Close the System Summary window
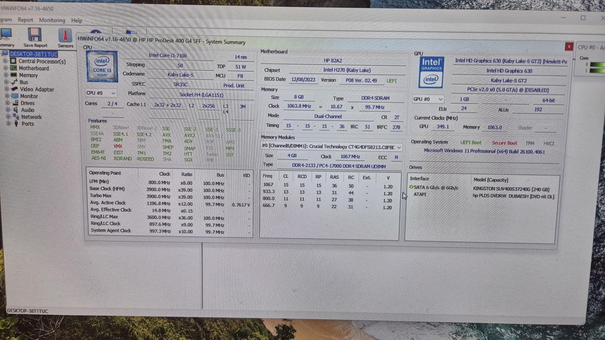 coord(569,47)
